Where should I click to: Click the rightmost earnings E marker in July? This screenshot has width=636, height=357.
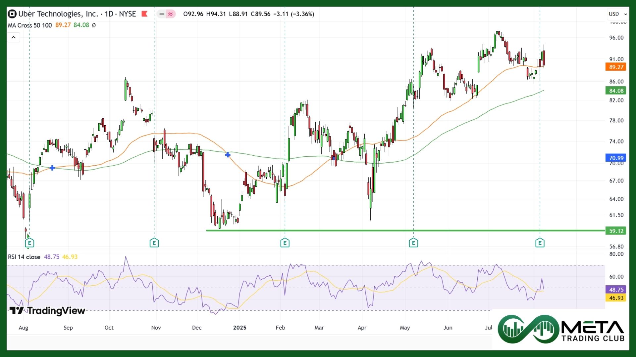tap(540, 243)
